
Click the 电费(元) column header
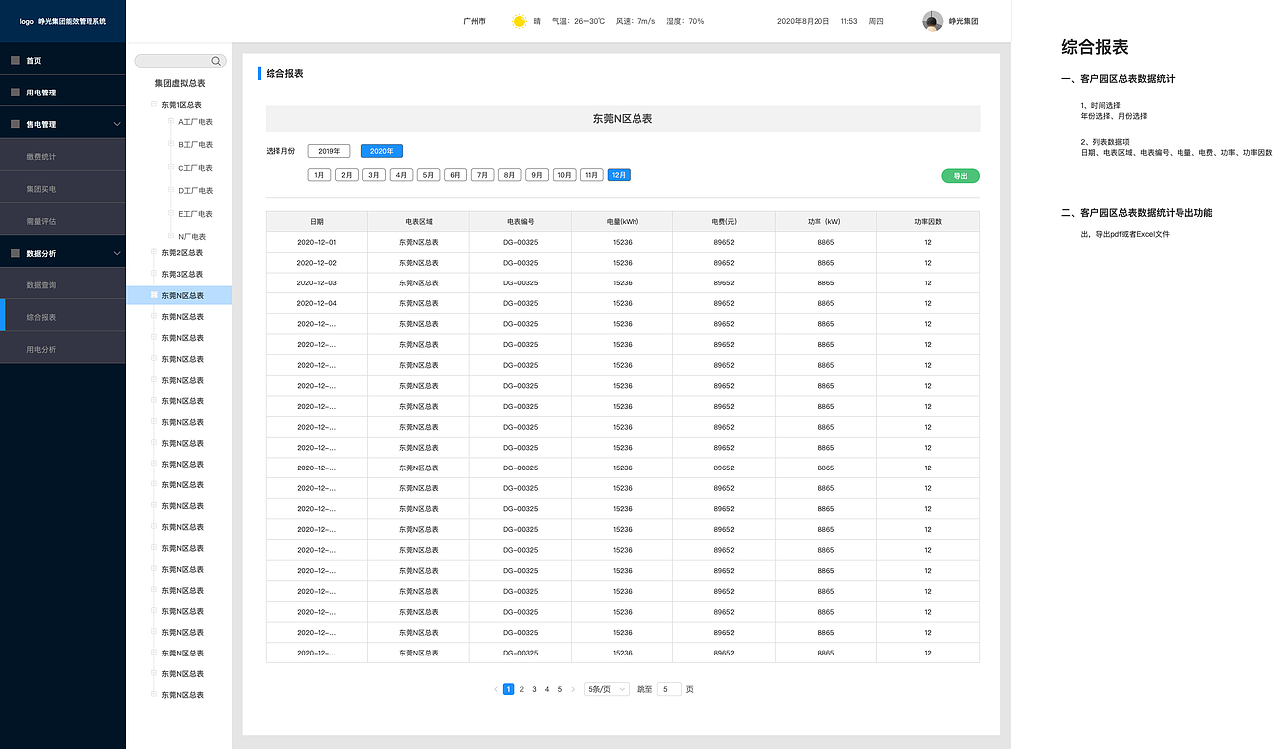click(x=724, y=221)
